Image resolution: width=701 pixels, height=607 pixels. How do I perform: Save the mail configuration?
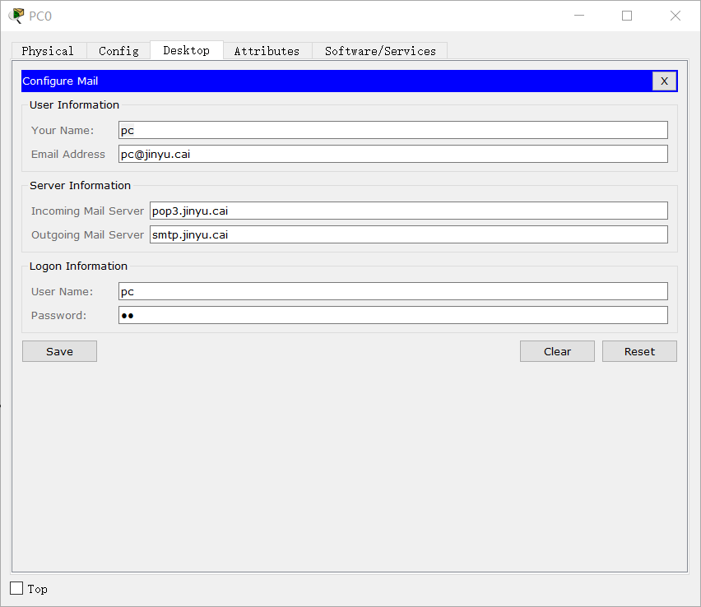point(59,351)
